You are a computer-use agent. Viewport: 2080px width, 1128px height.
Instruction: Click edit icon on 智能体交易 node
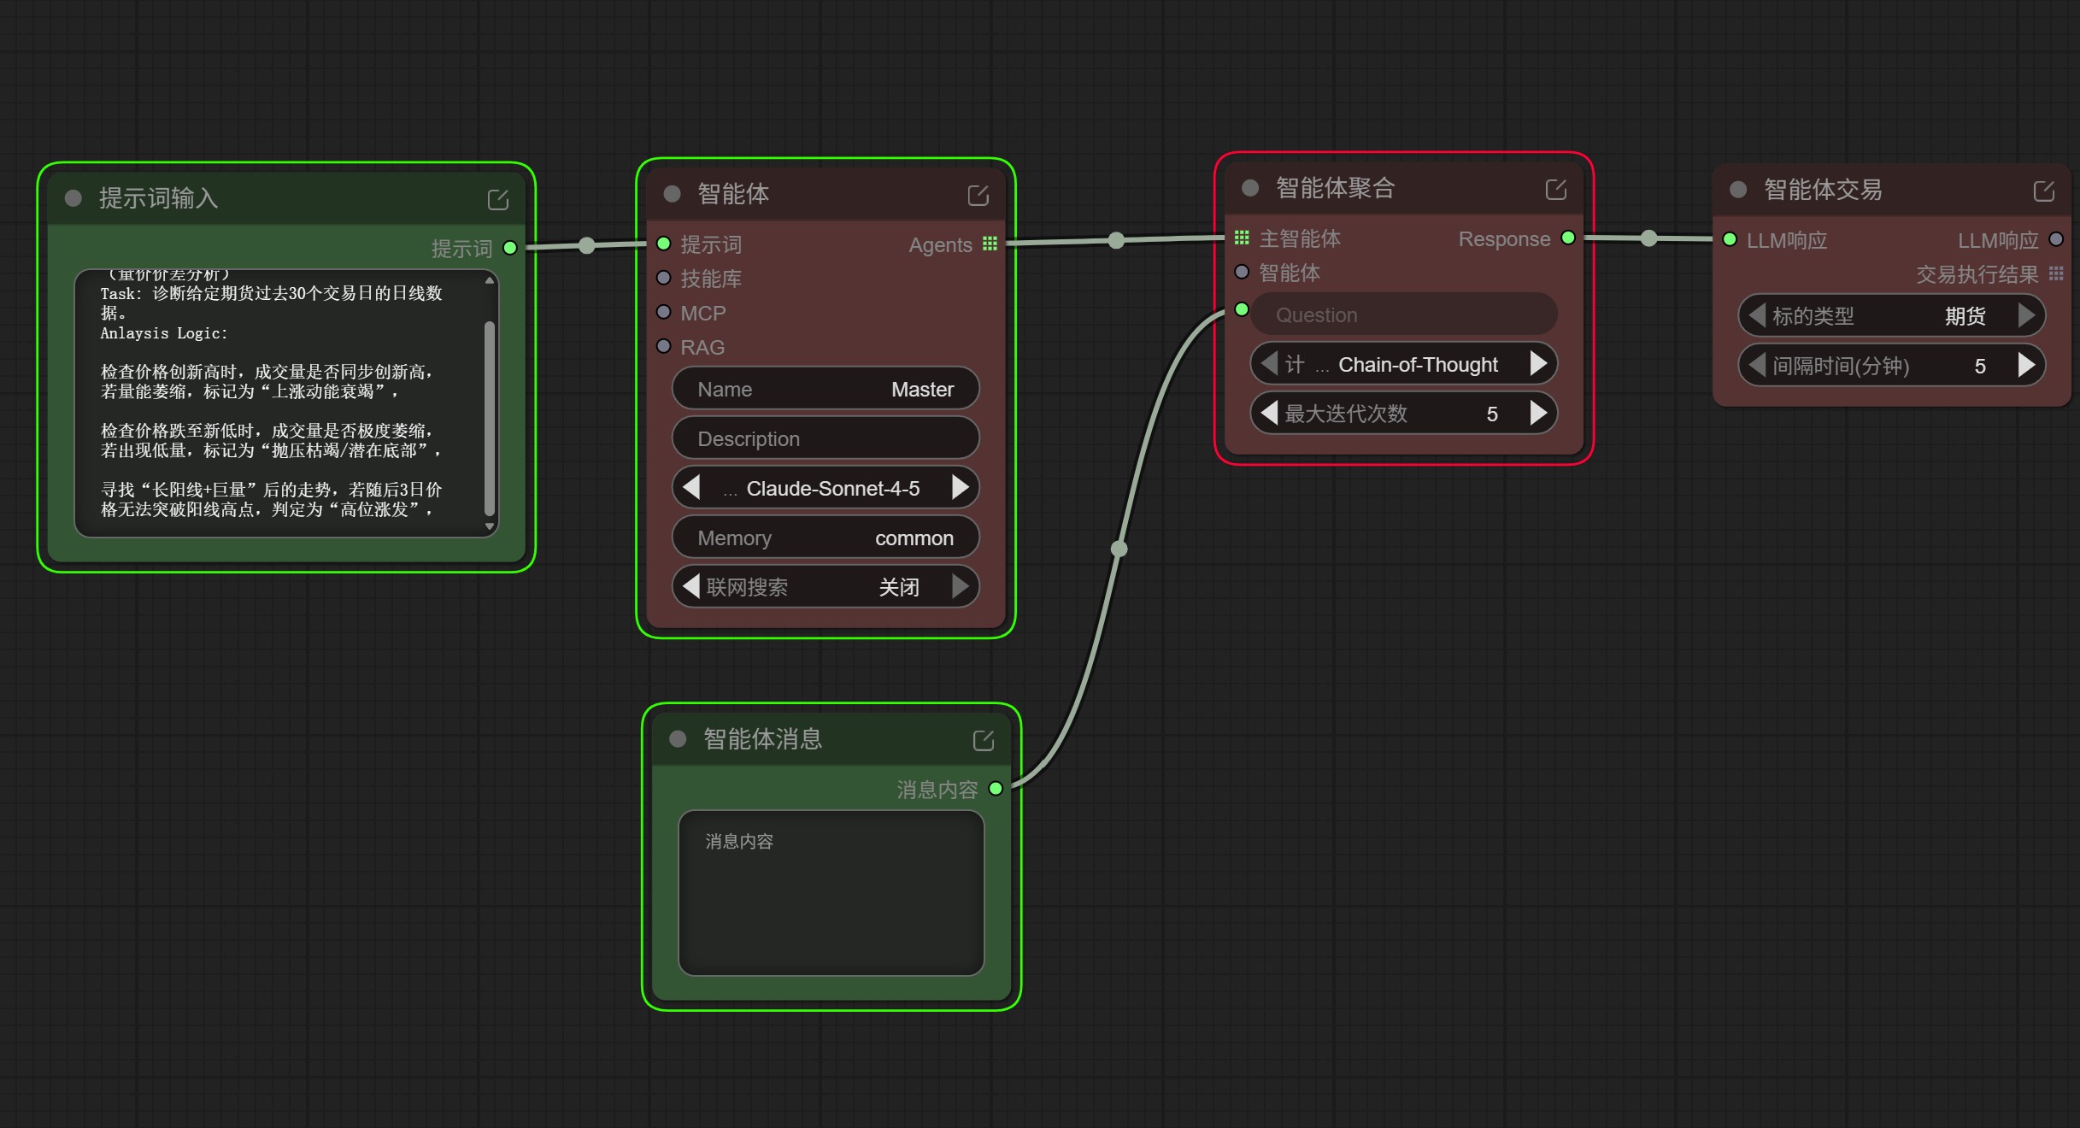2043,191
